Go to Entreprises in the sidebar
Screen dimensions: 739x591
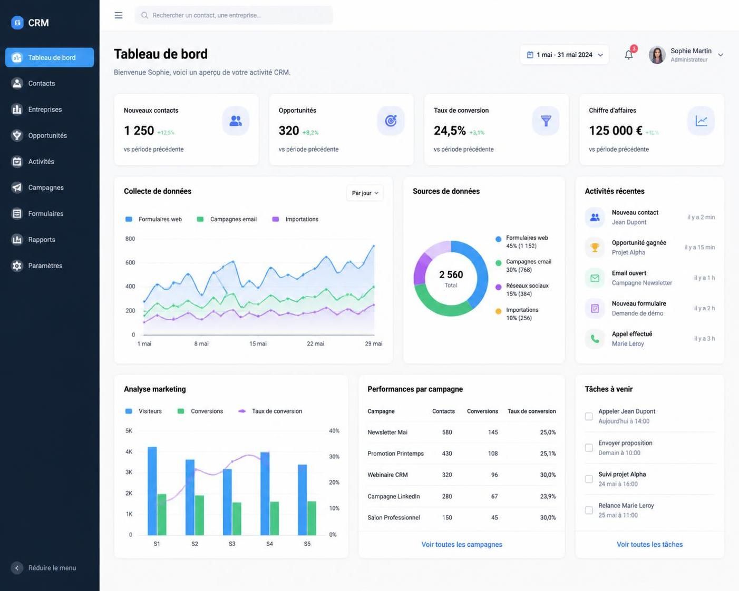point(50,110)
